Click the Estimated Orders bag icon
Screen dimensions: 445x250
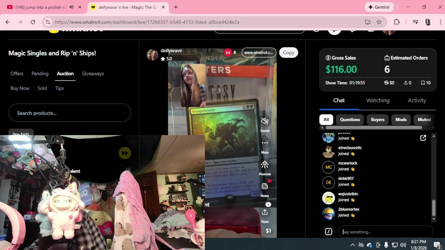click(387, 58)
